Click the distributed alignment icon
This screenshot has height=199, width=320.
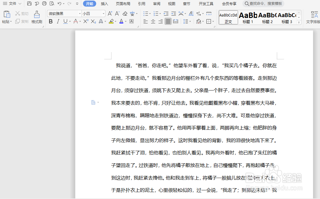tap(176, 21)
